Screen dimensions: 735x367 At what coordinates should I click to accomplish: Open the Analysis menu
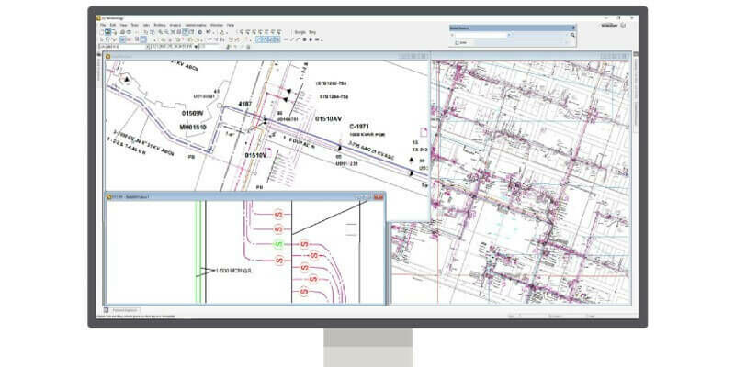point(175,25)
